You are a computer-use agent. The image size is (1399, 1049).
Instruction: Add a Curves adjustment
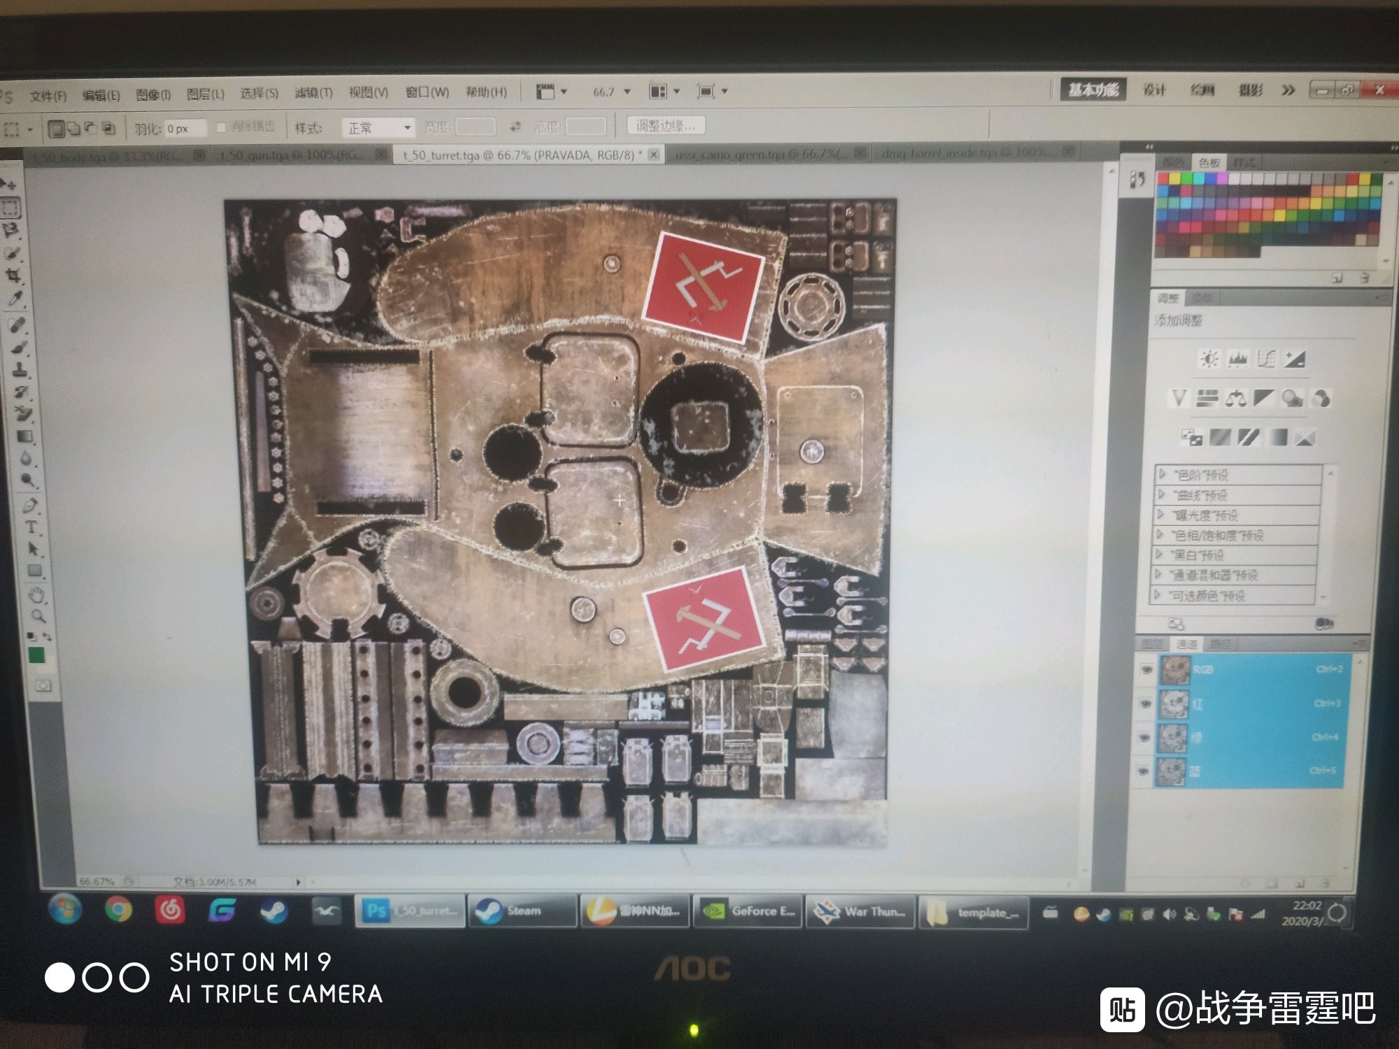tap(1266, 359)
